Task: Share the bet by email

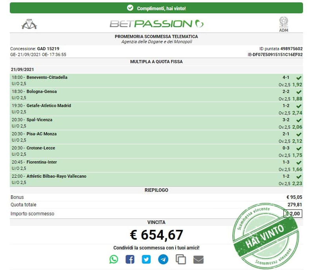Action: pyautogui.click(x=198, y=260)
